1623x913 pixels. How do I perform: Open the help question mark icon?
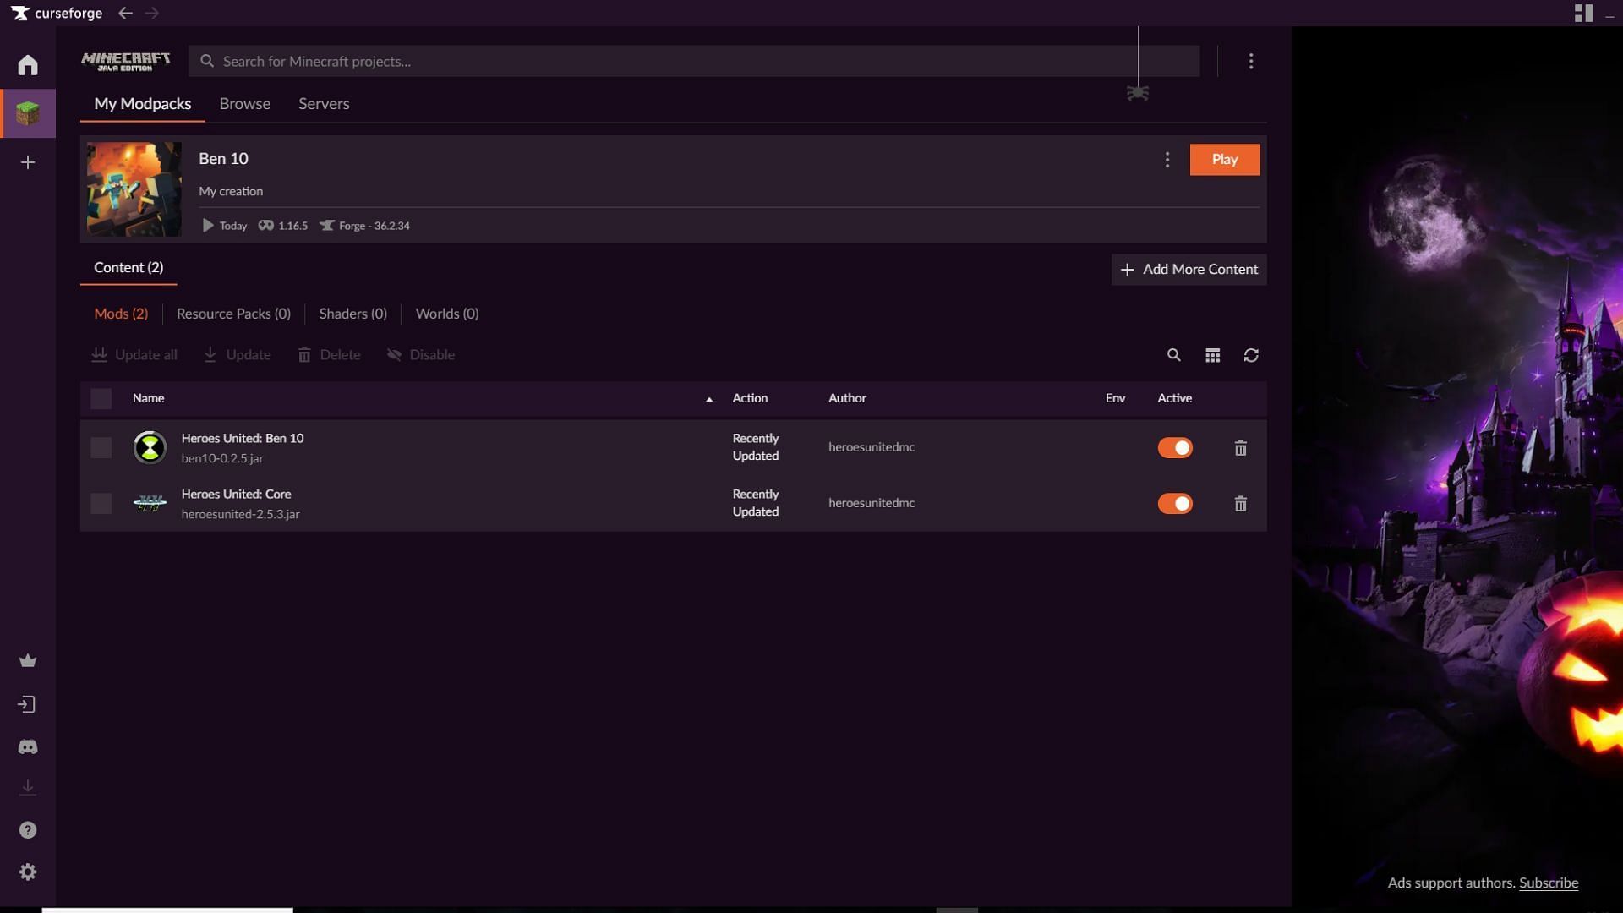(28, 830)
